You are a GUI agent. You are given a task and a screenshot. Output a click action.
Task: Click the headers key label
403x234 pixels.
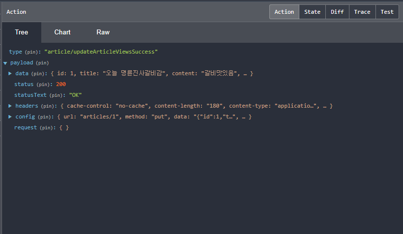[27, 106]
